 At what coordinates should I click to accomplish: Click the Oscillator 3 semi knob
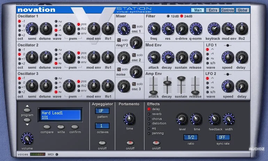32,86
